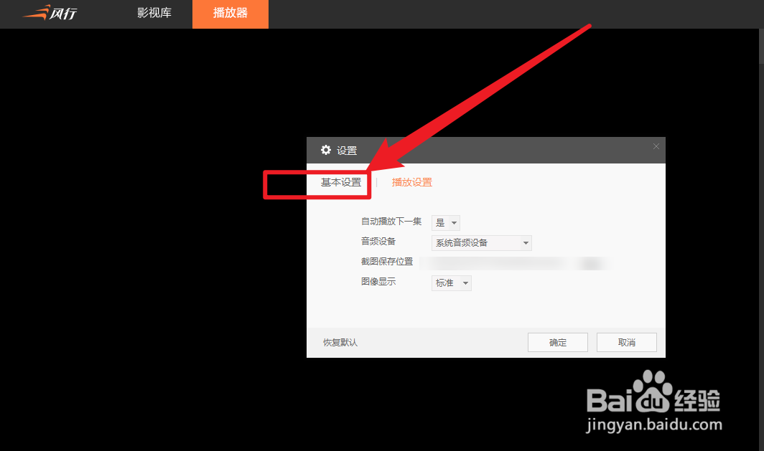
Task: Click the browse button beside the screenshot path
Action: tap(592, 262)
